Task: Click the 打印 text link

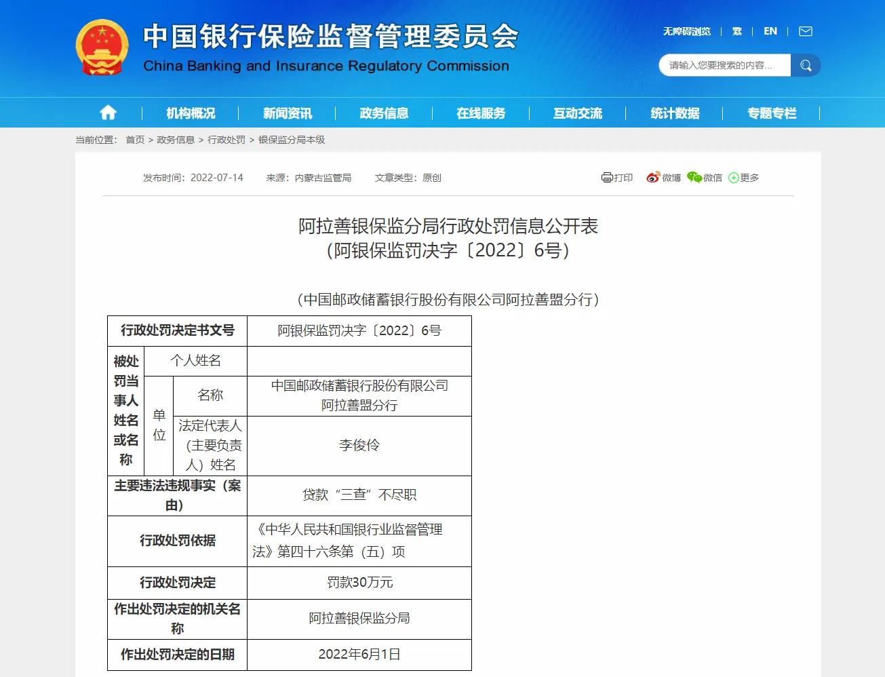Action: [x=623, y=178]
